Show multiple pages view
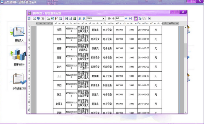Image resolution: width=204 pixels, height=124 pixels. click(74, 19)
